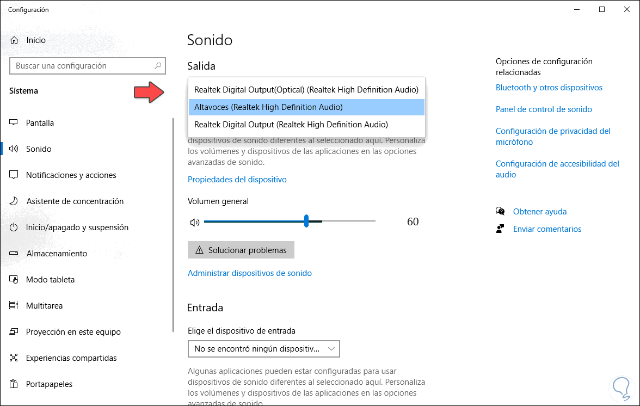
Task: Open Experiencias compartidas section
Action: tap(71, 358)
